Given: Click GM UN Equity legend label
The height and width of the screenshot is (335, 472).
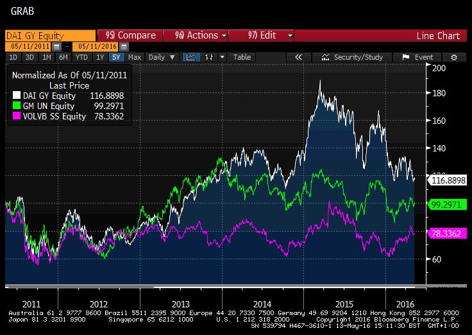Looking at the screenshot, I should (x=49, y=106).
